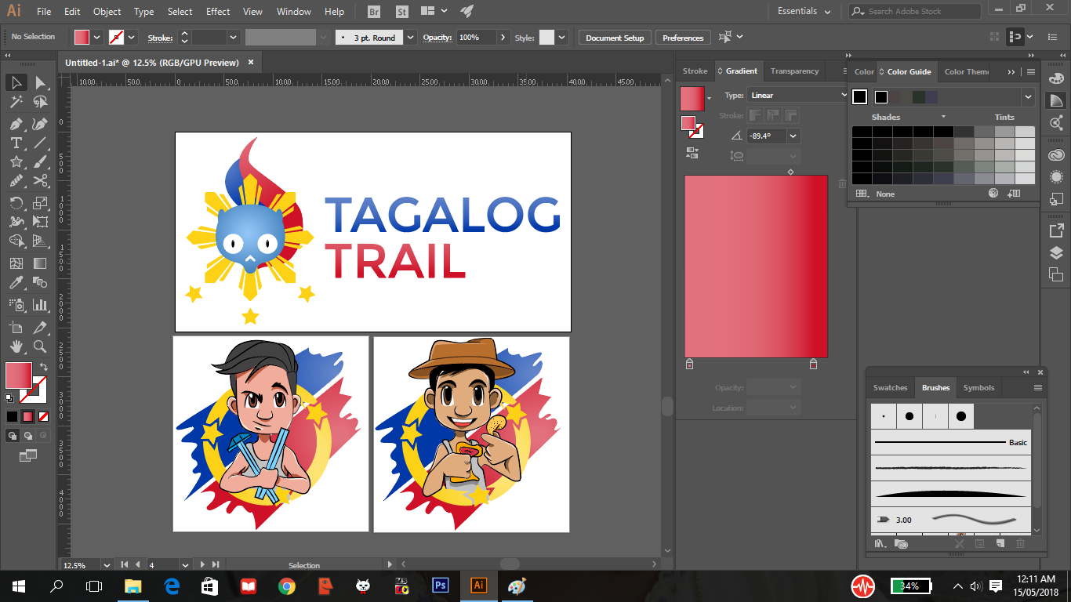Open the Layers panel icon

coord(1056,252)
